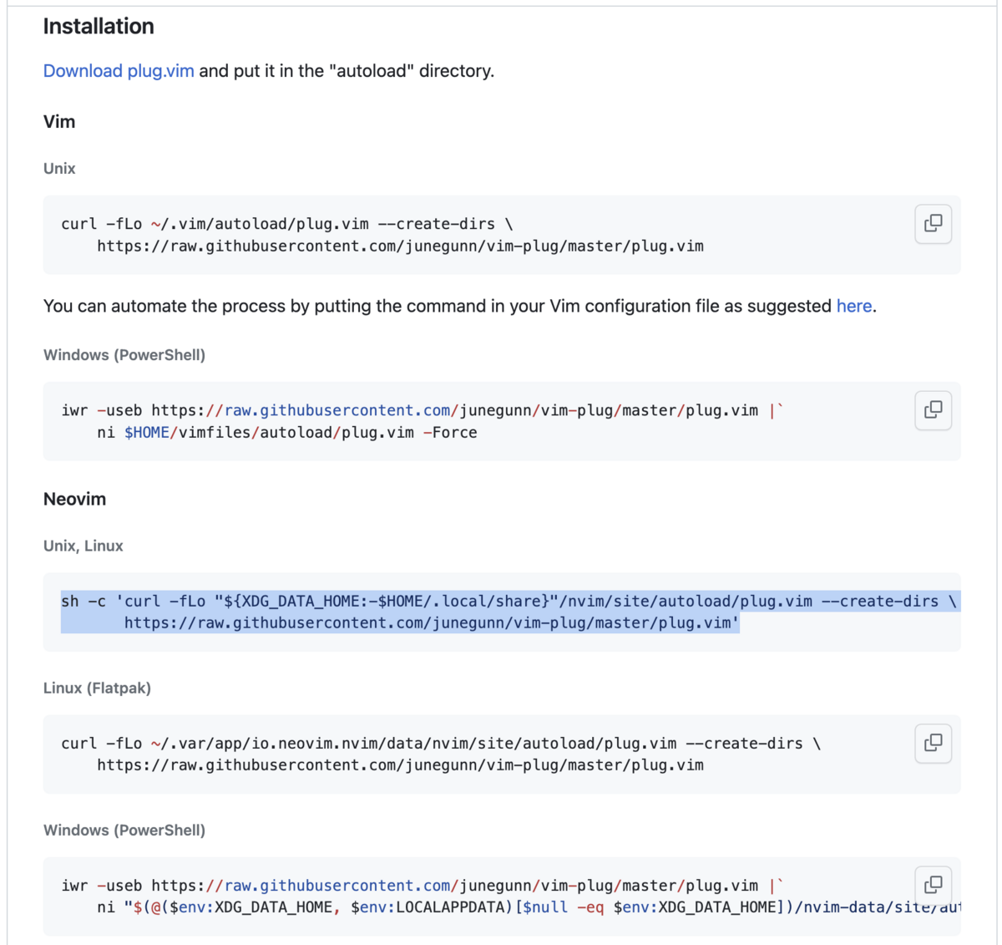Click the "Unix, Linux" subheading

[83, 546]
